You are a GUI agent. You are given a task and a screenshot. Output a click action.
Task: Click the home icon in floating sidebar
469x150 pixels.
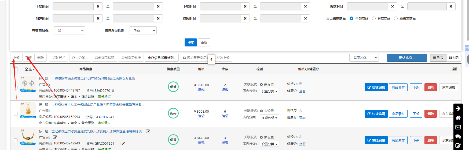coord(458,118)
